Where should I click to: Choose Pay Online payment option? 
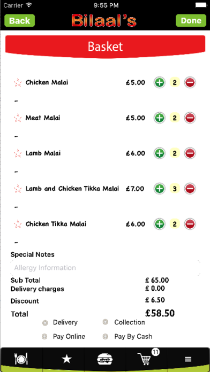click(x=44, y=336)
